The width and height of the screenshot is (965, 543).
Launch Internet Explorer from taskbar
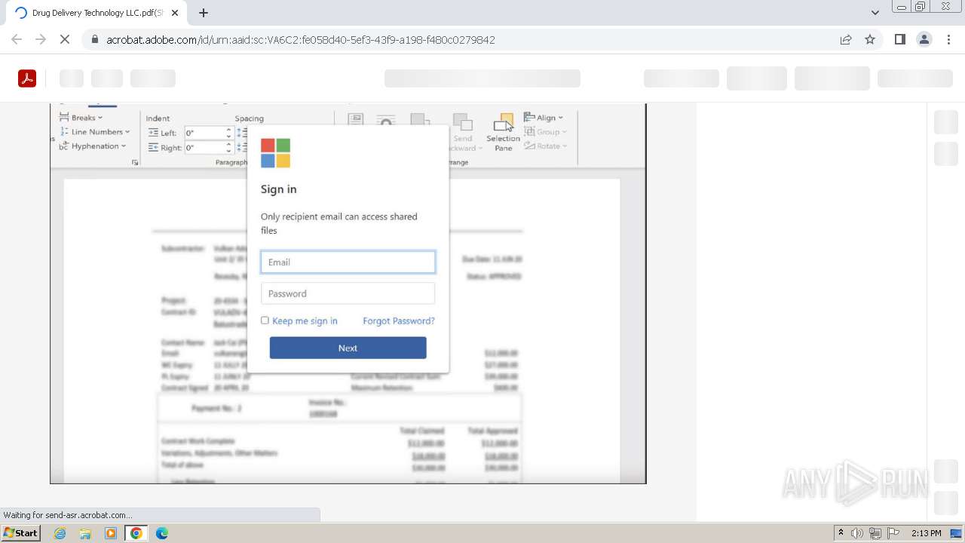tap(60, 533)
